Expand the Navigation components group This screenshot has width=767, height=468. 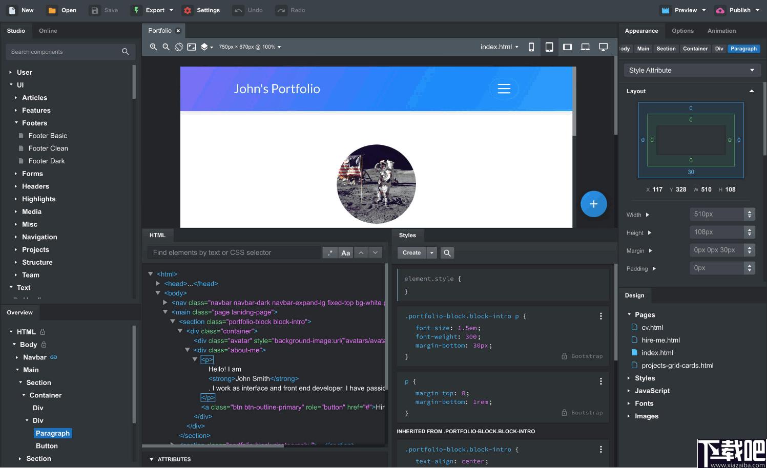pyautogui.click(x=16, y=237)
